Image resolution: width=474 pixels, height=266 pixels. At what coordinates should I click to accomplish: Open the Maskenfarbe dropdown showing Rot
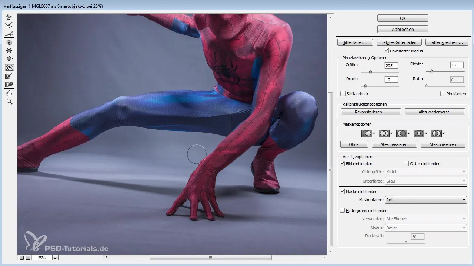coord(426,200)
